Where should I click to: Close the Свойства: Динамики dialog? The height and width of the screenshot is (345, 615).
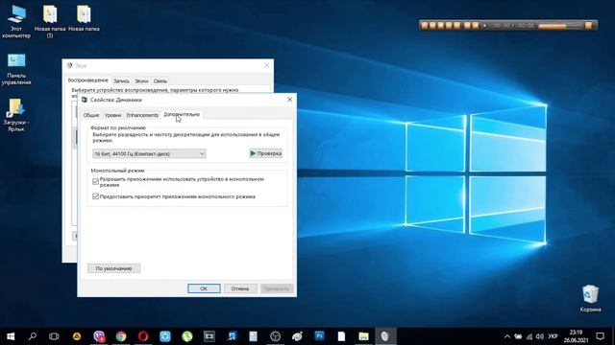coord(289,100)
